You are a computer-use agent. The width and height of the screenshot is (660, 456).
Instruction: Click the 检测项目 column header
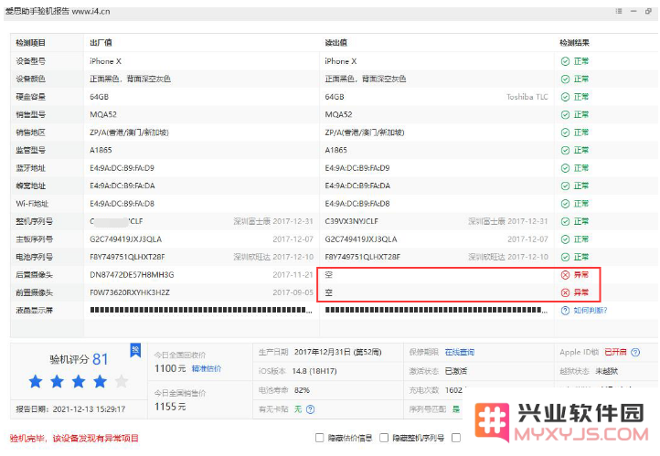pyautogui.click(x=30, y=43)
